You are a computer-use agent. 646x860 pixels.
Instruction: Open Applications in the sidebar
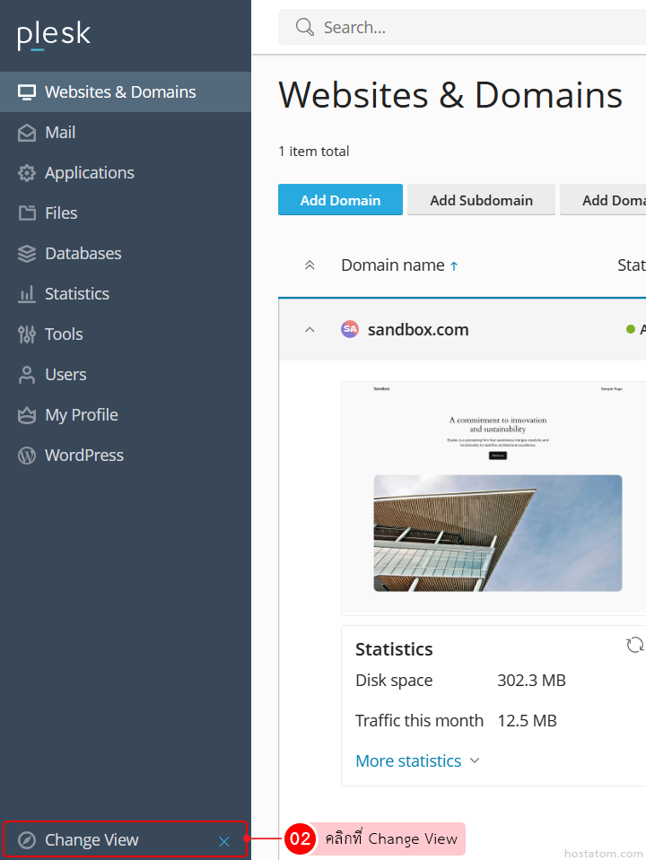(x=89, y=173)
